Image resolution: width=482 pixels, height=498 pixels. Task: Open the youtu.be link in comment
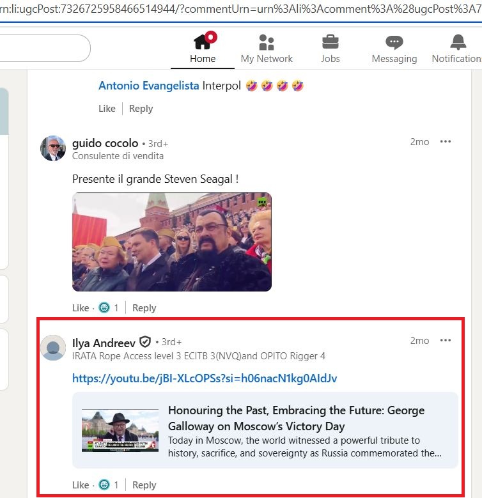[205, 378]
